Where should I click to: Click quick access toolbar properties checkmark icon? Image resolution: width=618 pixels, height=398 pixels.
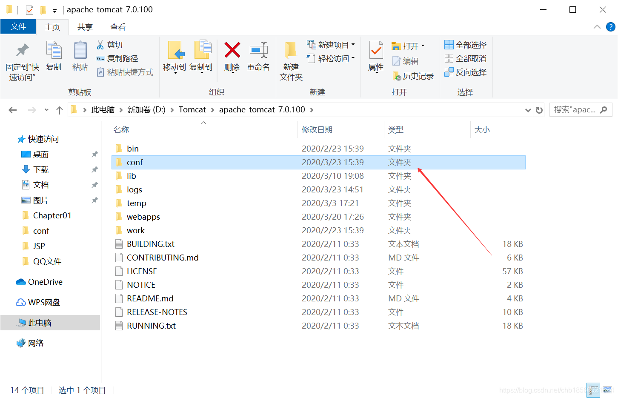29,9
